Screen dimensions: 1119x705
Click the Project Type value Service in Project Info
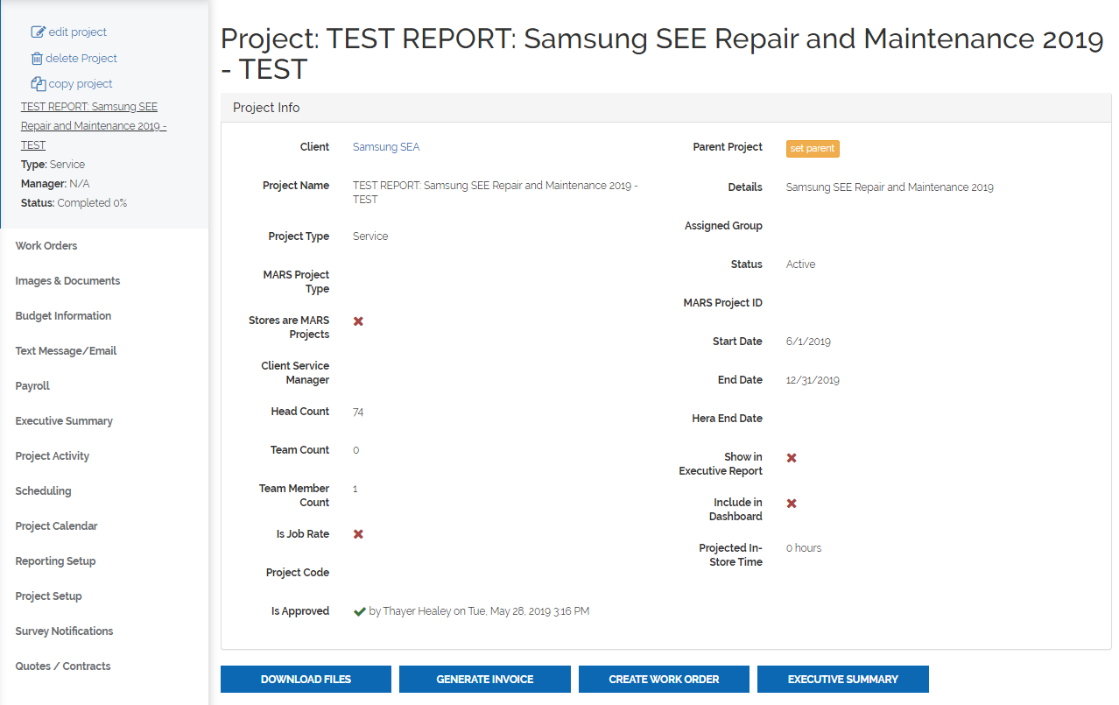[370, 236]
